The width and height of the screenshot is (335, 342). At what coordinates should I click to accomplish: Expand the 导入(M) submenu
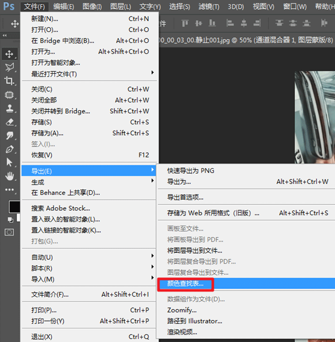(89, 279)
